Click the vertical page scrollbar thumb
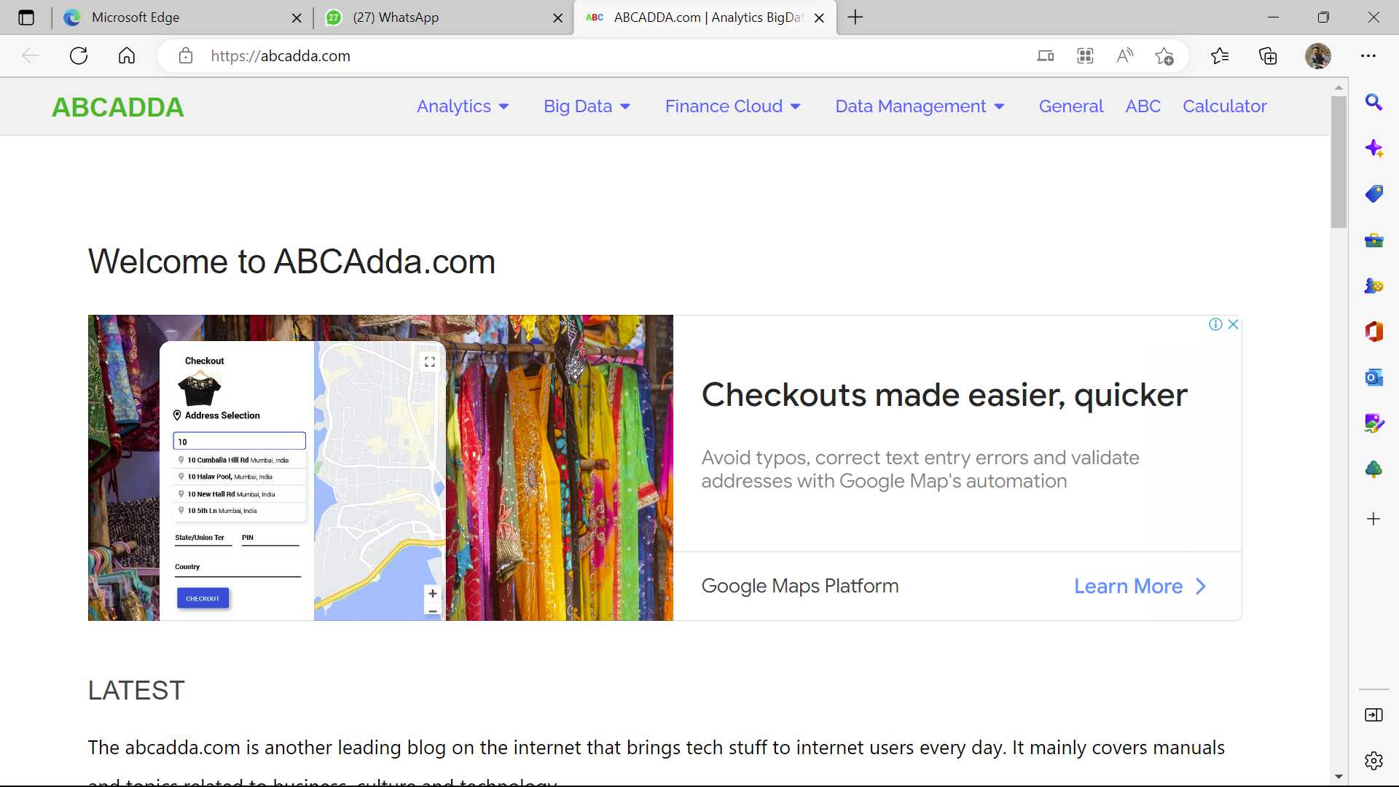The image size is (1399, 787). 1339,160
